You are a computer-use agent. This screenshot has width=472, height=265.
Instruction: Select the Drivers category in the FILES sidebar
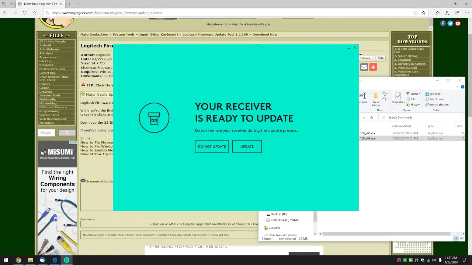click(45, 84)
